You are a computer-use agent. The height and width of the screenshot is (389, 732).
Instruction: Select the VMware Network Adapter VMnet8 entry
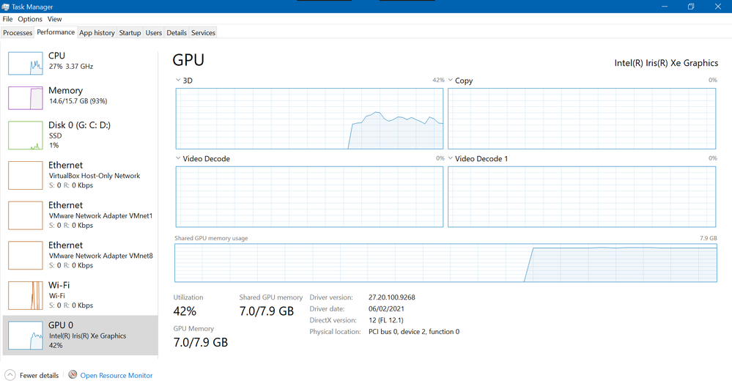coord(81,255)
